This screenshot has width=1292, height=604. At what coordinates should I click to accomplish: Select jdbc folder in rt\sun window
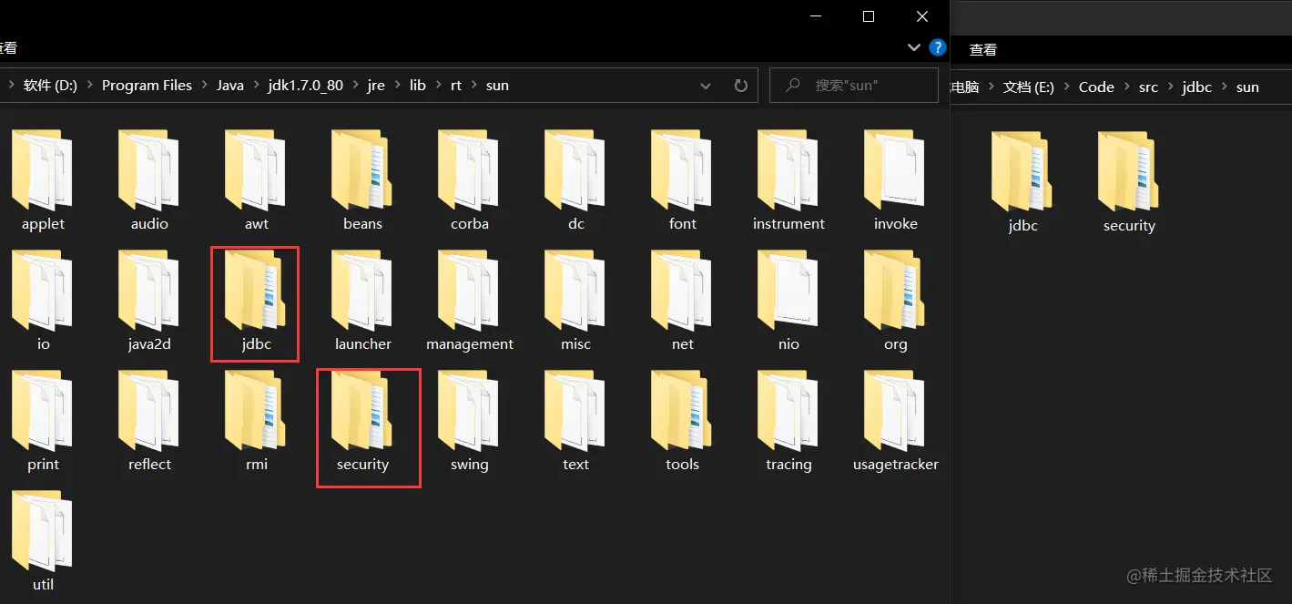(256, 301)
